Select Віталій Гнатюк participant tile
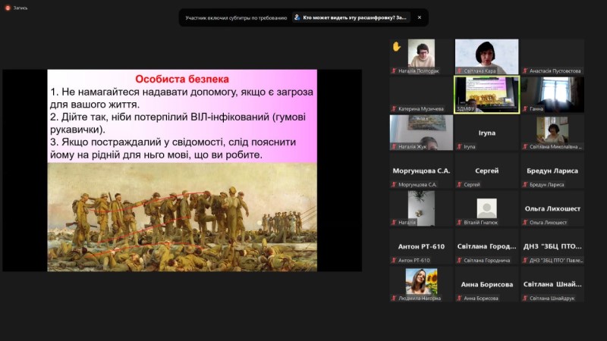The image size is (607, 341). click(x=486, y=208)
